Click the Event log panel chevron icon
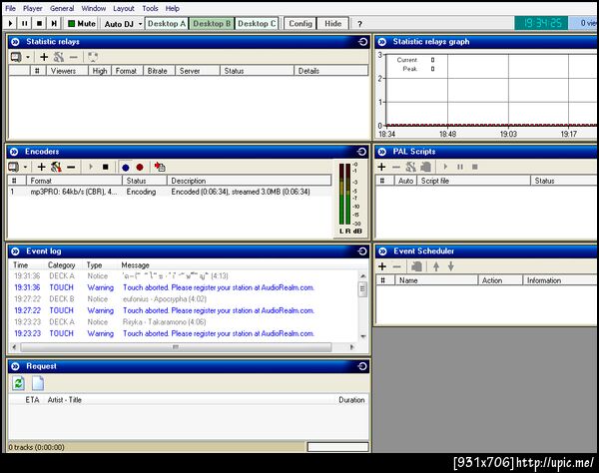This screenshot has height=473, width=599. [x=15, y=251]
